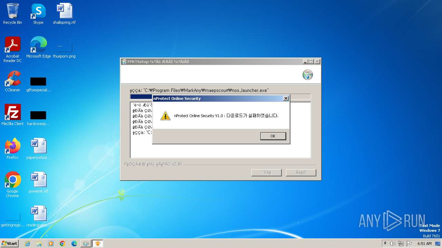Viewport: 442px width, 248px height.
Task: Click the cancel button in FPRTSetup
Action: tap(301, 173)
